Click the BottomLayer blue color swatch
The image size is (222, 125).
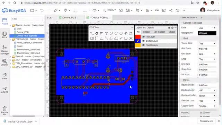pyautogui.click(x=138, y=41)
